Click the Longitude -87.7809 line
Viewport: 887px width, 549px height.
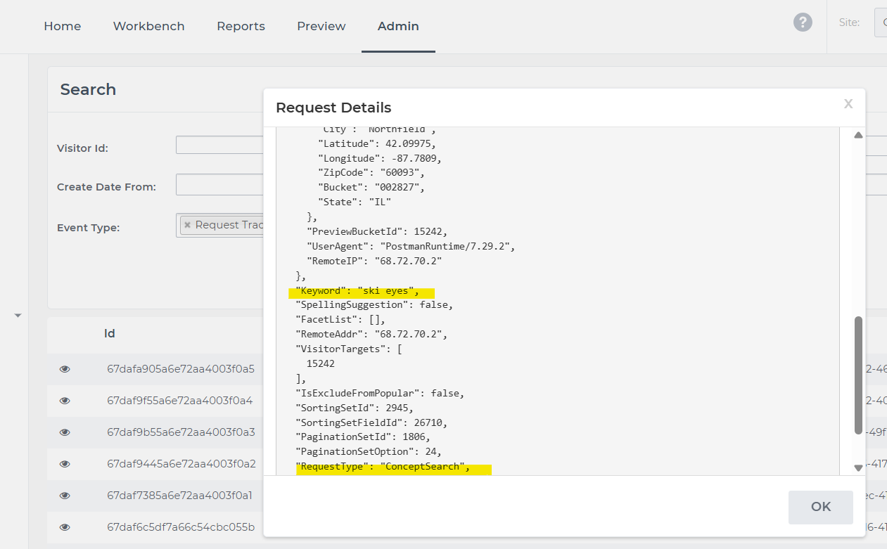tap(380, 158)
